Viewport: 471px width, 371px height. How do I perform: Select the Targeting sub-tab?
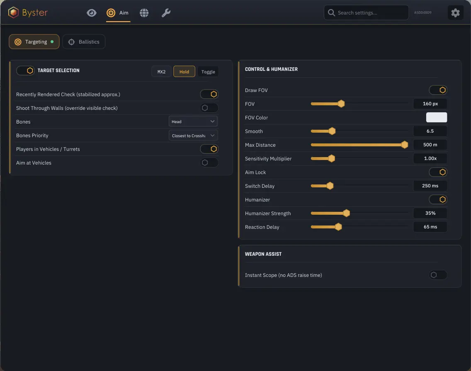34,42
